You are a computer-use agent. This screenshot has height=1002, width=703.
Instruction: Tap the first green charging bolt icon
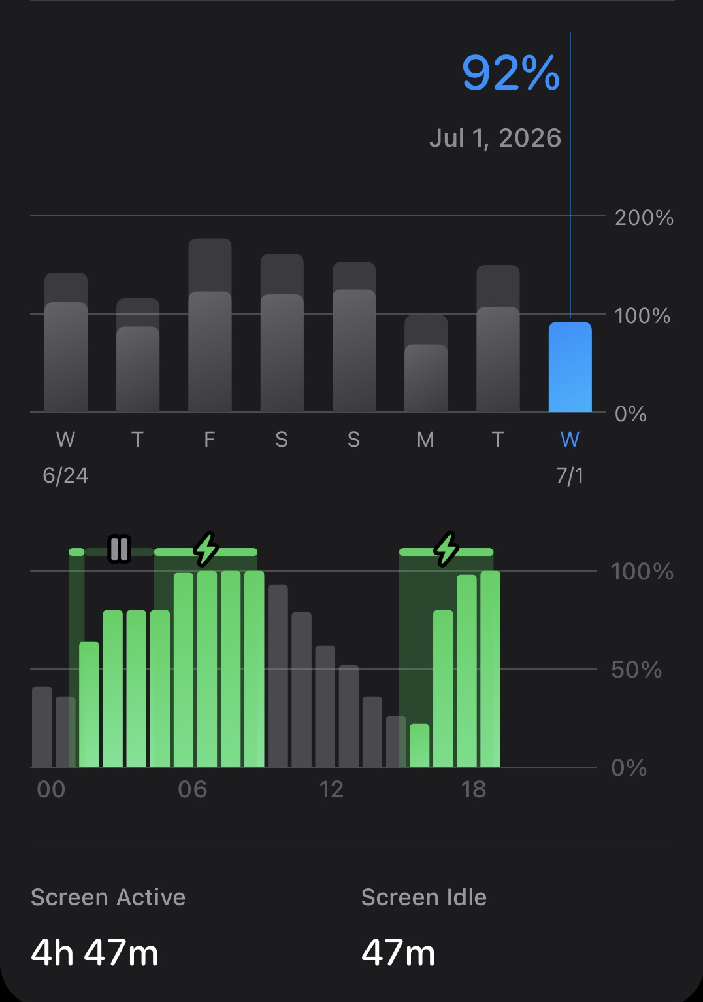[206, 549]
